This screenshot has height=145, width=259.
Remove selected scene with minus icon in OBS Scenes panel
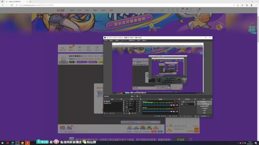pyautogui.click(x=107, y=113)
